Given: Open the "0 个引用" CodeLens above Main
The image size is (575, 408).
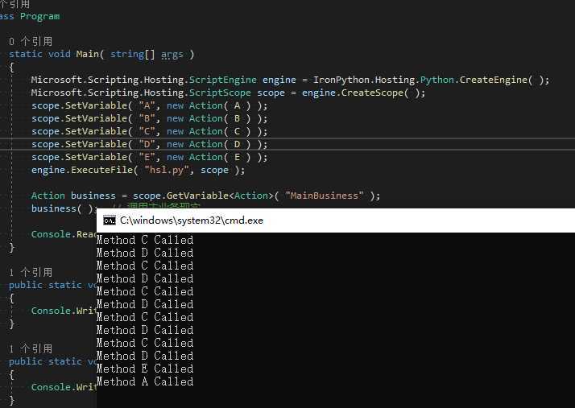Looking at the screenshot, I should [31, 41].
